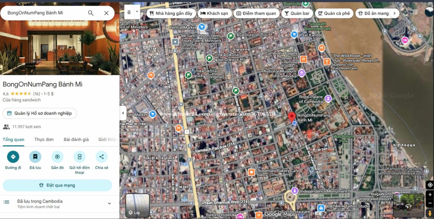Open the Thực đơn tab
The image size is (434, 219).
(x=44, y=140)
